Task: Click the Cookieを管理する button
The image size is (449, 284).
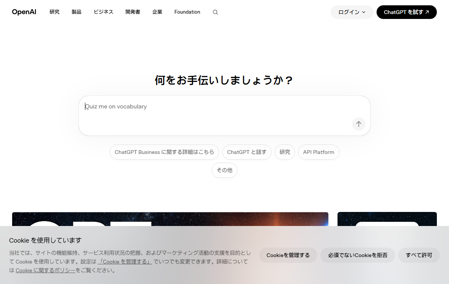Action: coord(288,255)
